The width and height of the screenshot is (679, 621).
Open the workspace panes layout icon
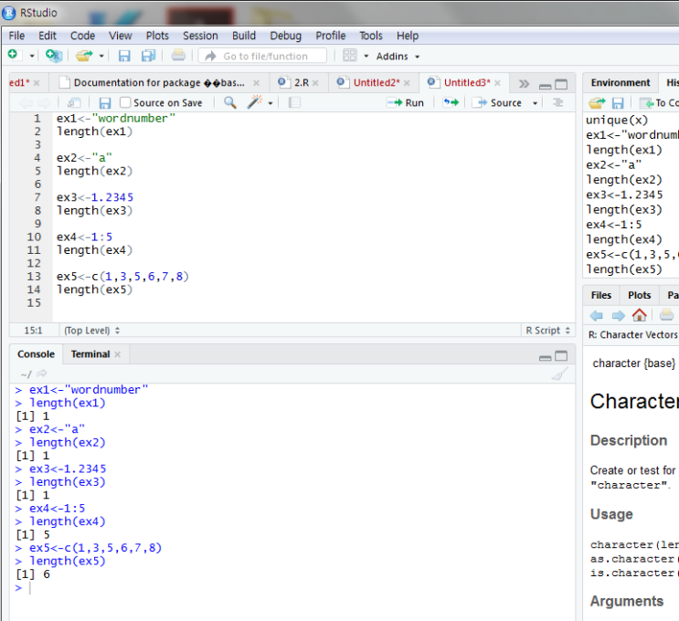[x=349, y=56]
